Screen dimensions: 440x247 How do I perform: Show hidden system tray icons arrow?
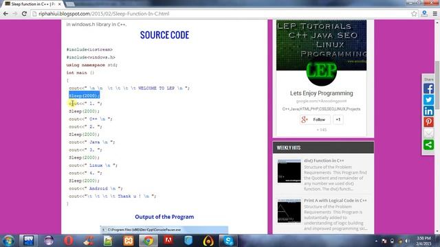(x=376, y=241)
